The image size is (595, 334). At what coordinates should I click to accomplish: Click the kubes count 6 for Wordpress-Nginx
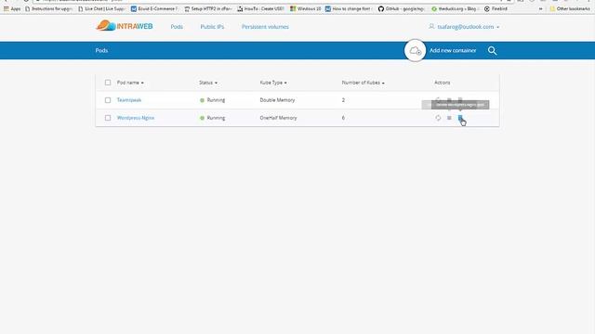[343, 118]
